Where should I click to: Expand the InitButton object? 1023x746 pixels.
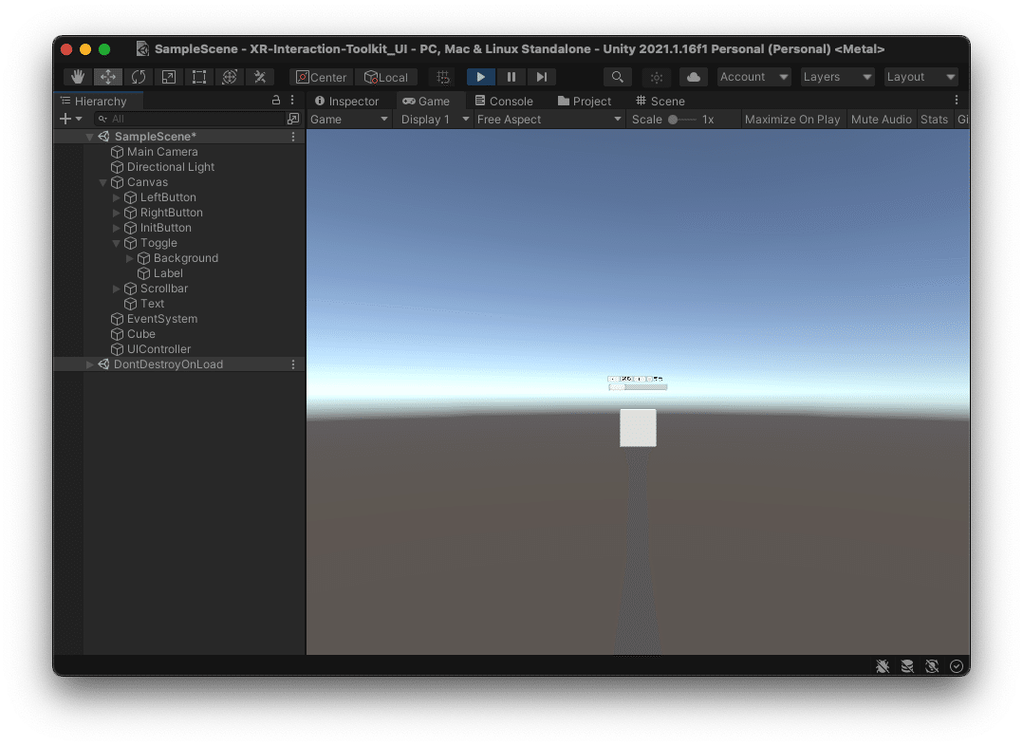click(116, 228)
